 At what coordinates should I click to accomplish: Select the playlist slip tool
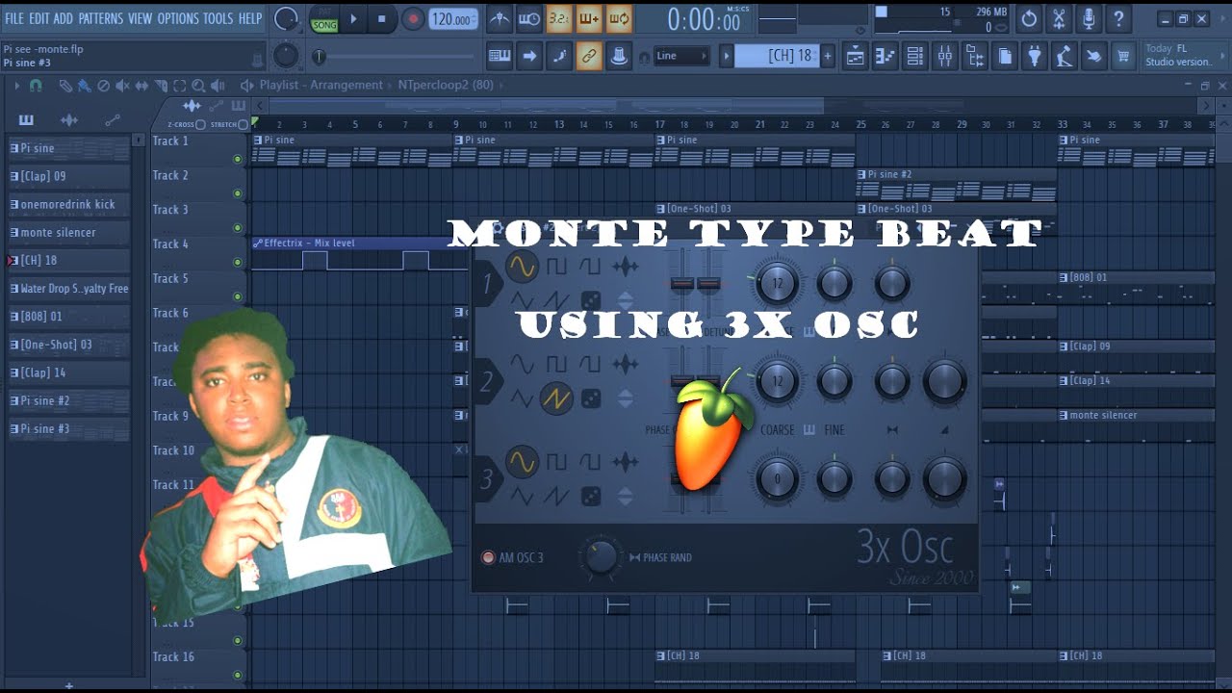pos(141,86)
